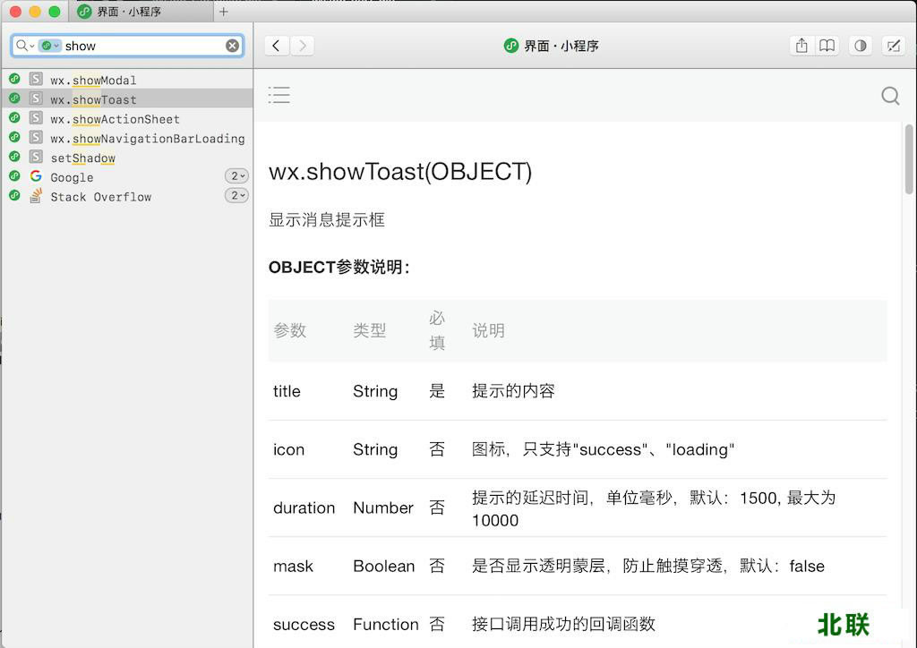Select wx.showModal in the results list

point(93,81)
